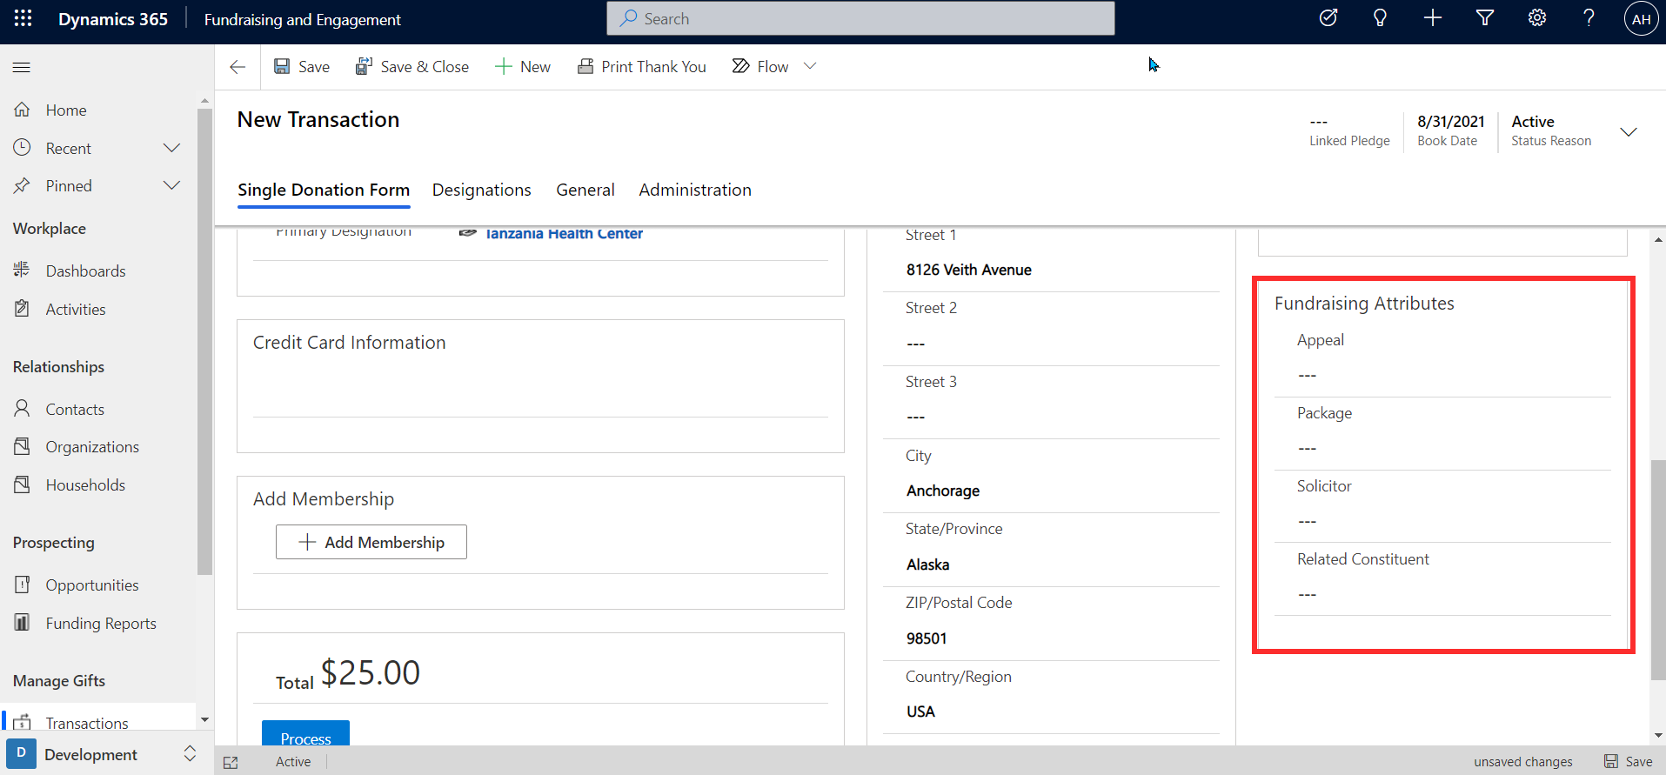Screen dimensions: 1666x775
Task: Click the form vertical scrollbar thumb
Action: 1658,570
